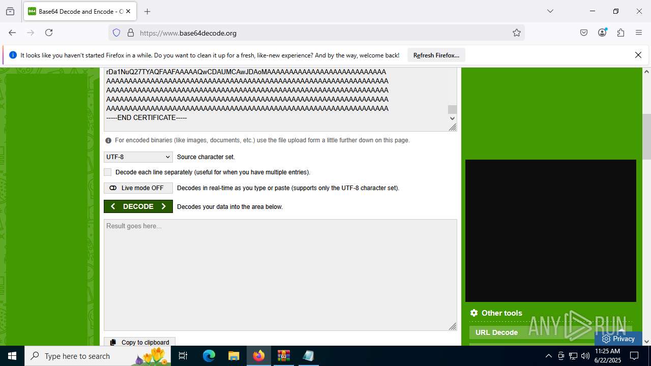Enable decode each line separately checkbox
Screen dimensions: 651x366
pos(107,172)
